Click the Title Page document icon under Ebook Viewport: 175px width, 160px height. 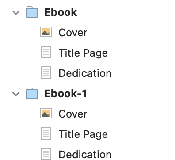(46, 52)
